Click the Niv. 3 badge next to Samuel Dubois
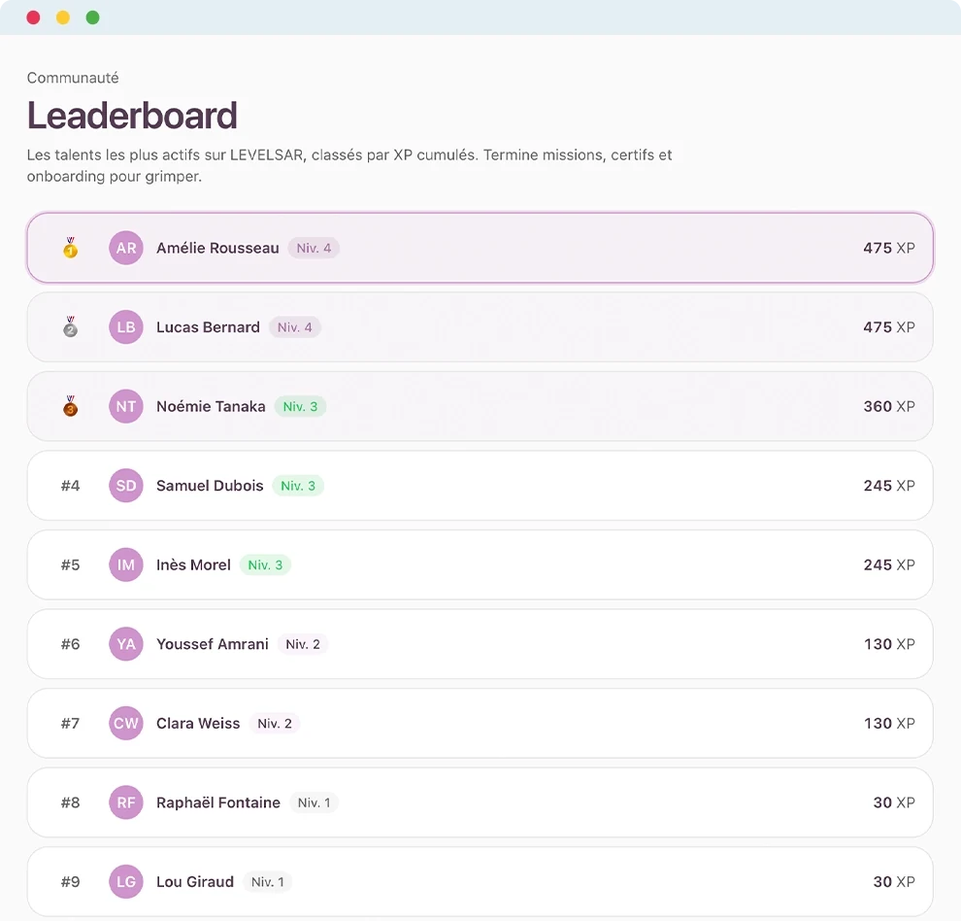Screen dimensions: 961x921 (298, 486)
